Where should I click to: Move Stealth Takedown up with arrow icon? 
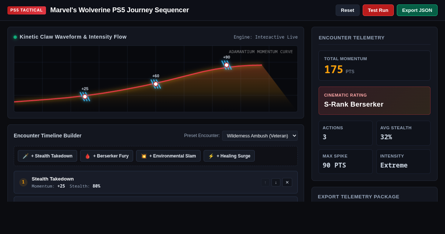click(x=265, y=182)
